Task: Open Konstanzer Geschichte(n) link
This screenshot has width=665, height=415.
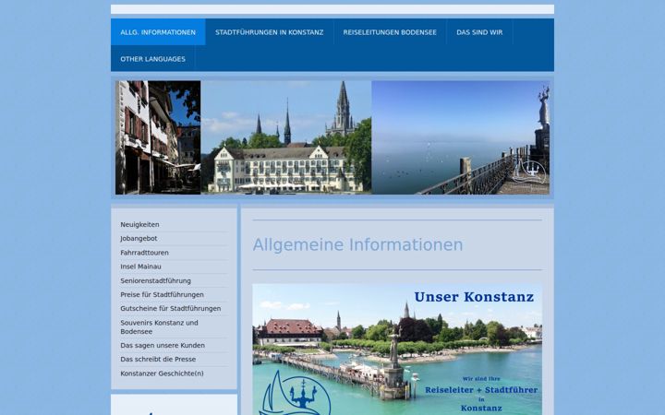Action: click(162, 373)
